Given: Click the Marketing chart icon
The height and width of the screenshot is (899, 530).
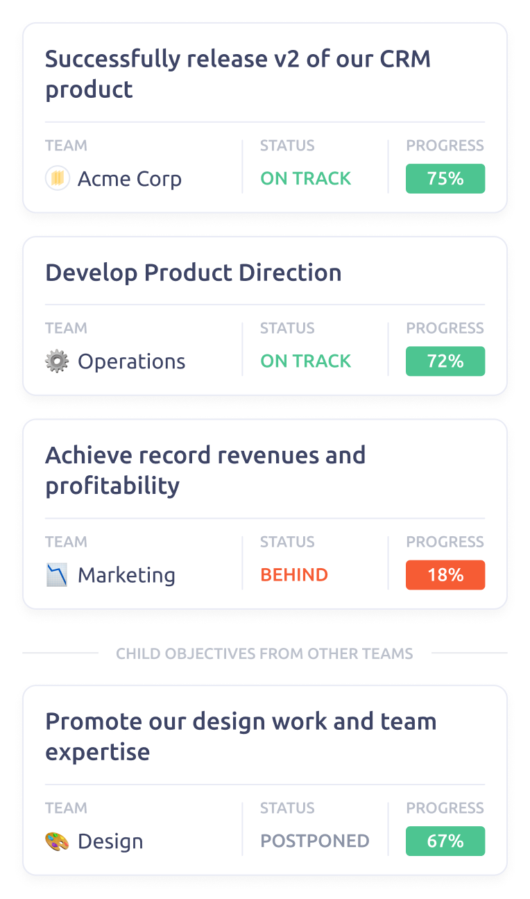Looking at the screenshot, I should tap(57, 575).
